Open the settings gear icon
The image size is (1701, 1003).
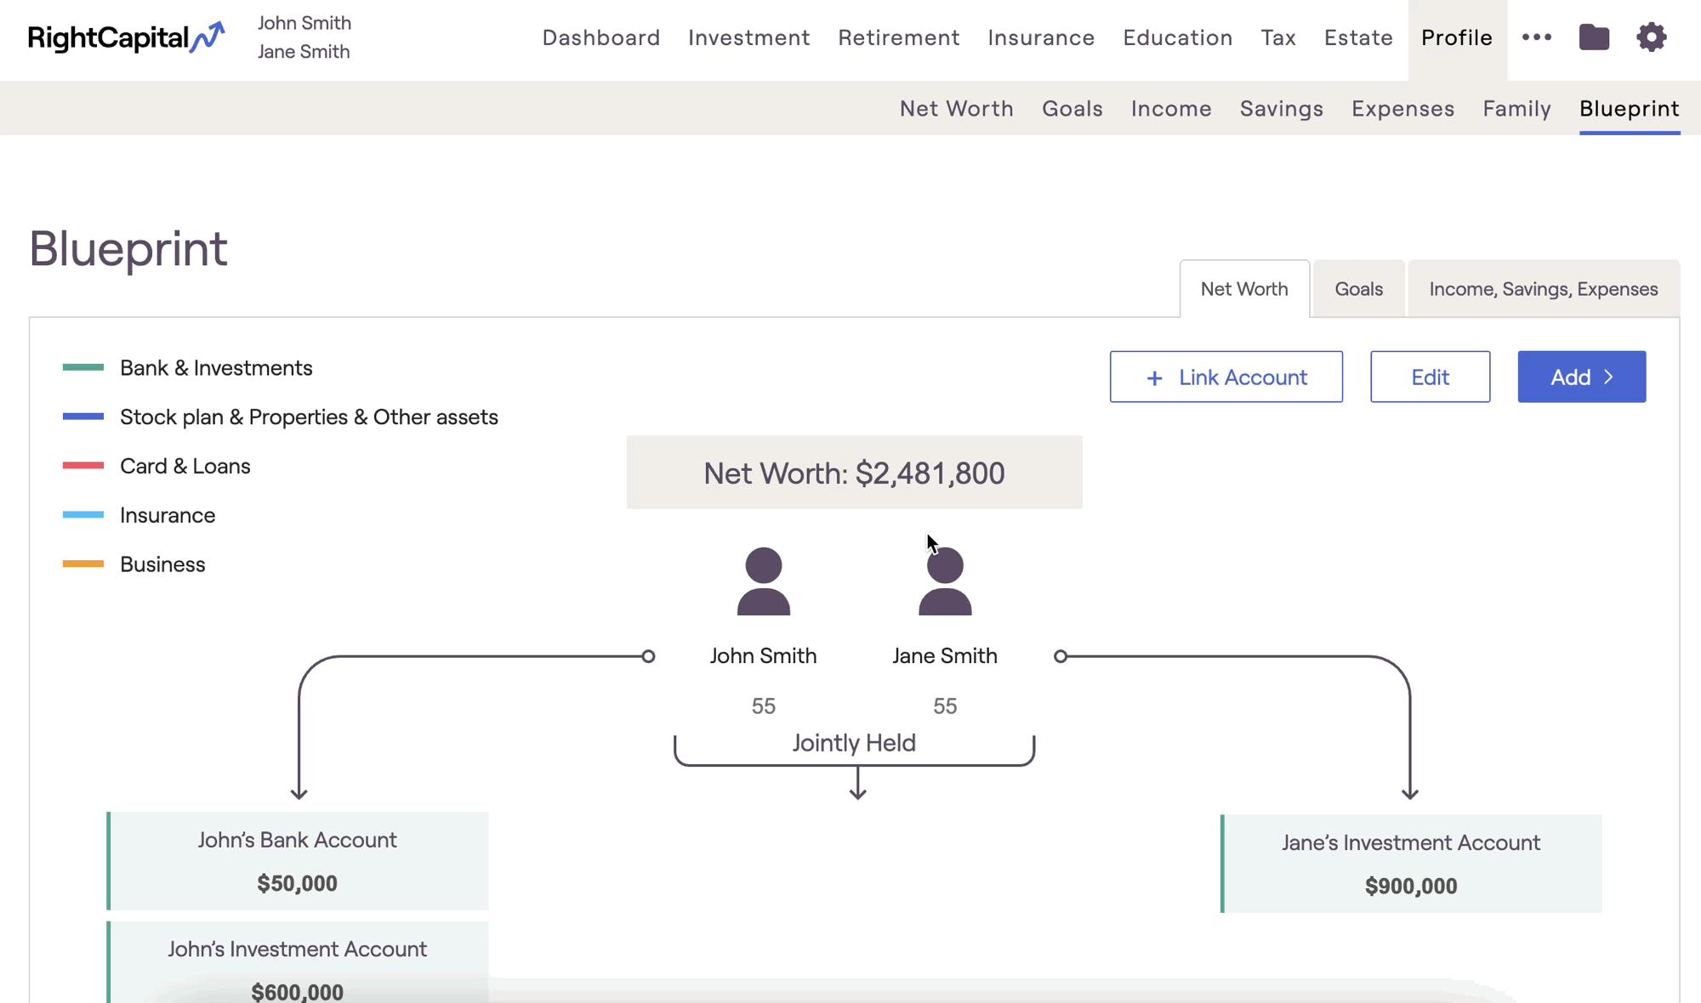[x=1651, y=37]
